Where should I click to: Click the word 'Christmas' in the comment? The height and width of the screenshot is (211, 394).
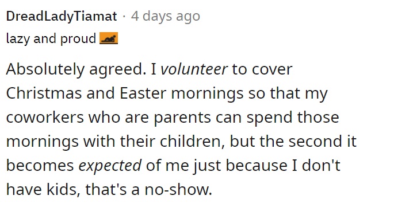click(44, 93)
